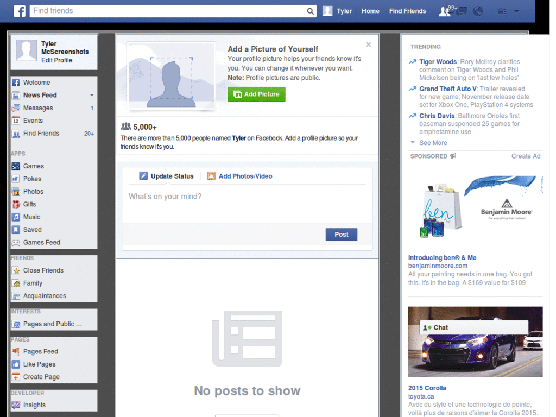Screen dimensions: 556x417
Task: Click the News Feed icon in sidebar
Action: tap(16, 96)
